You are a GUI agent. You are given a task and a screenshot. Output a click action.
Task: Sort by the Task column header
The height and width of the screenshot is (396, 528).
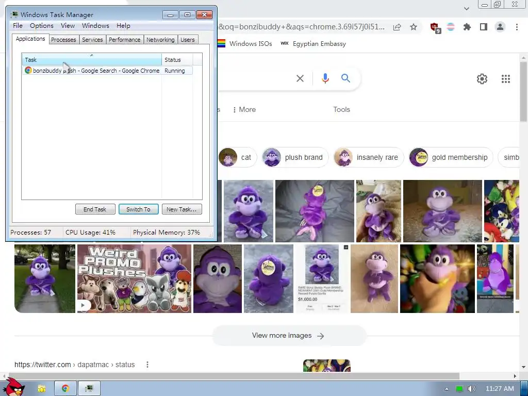tap(92, 60)
